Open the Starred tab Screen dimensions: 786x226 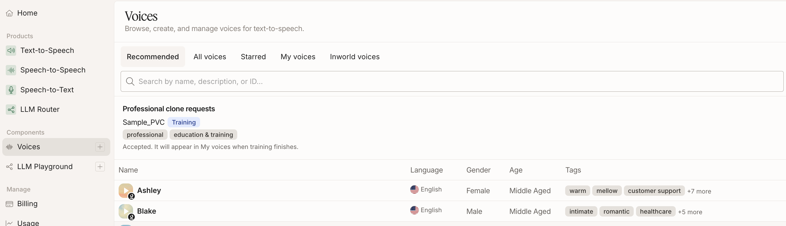click(253, 57)
